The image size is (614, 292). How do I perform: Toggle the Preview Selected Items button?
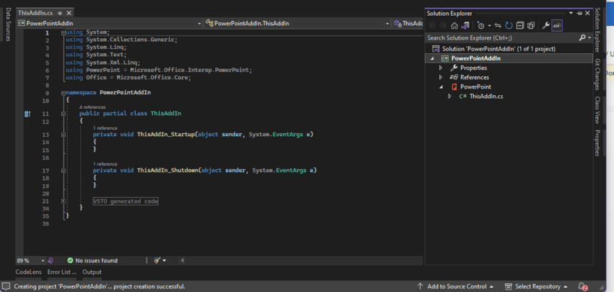point(557,25)
